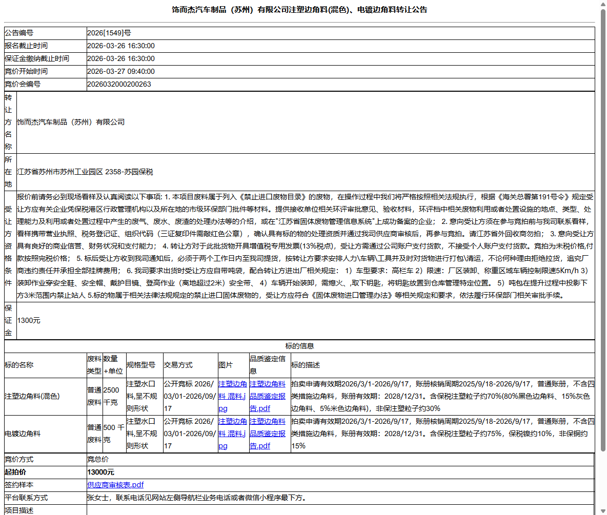
Task: Open the image link in 注塑边角料(混色) row
Action: (232, 396)
